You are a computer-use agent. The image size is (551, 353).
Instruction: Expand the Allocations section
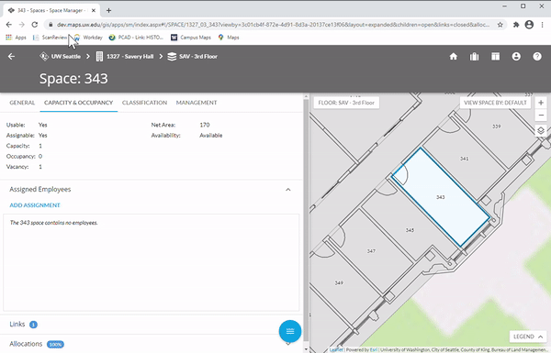tap(152, 344)
